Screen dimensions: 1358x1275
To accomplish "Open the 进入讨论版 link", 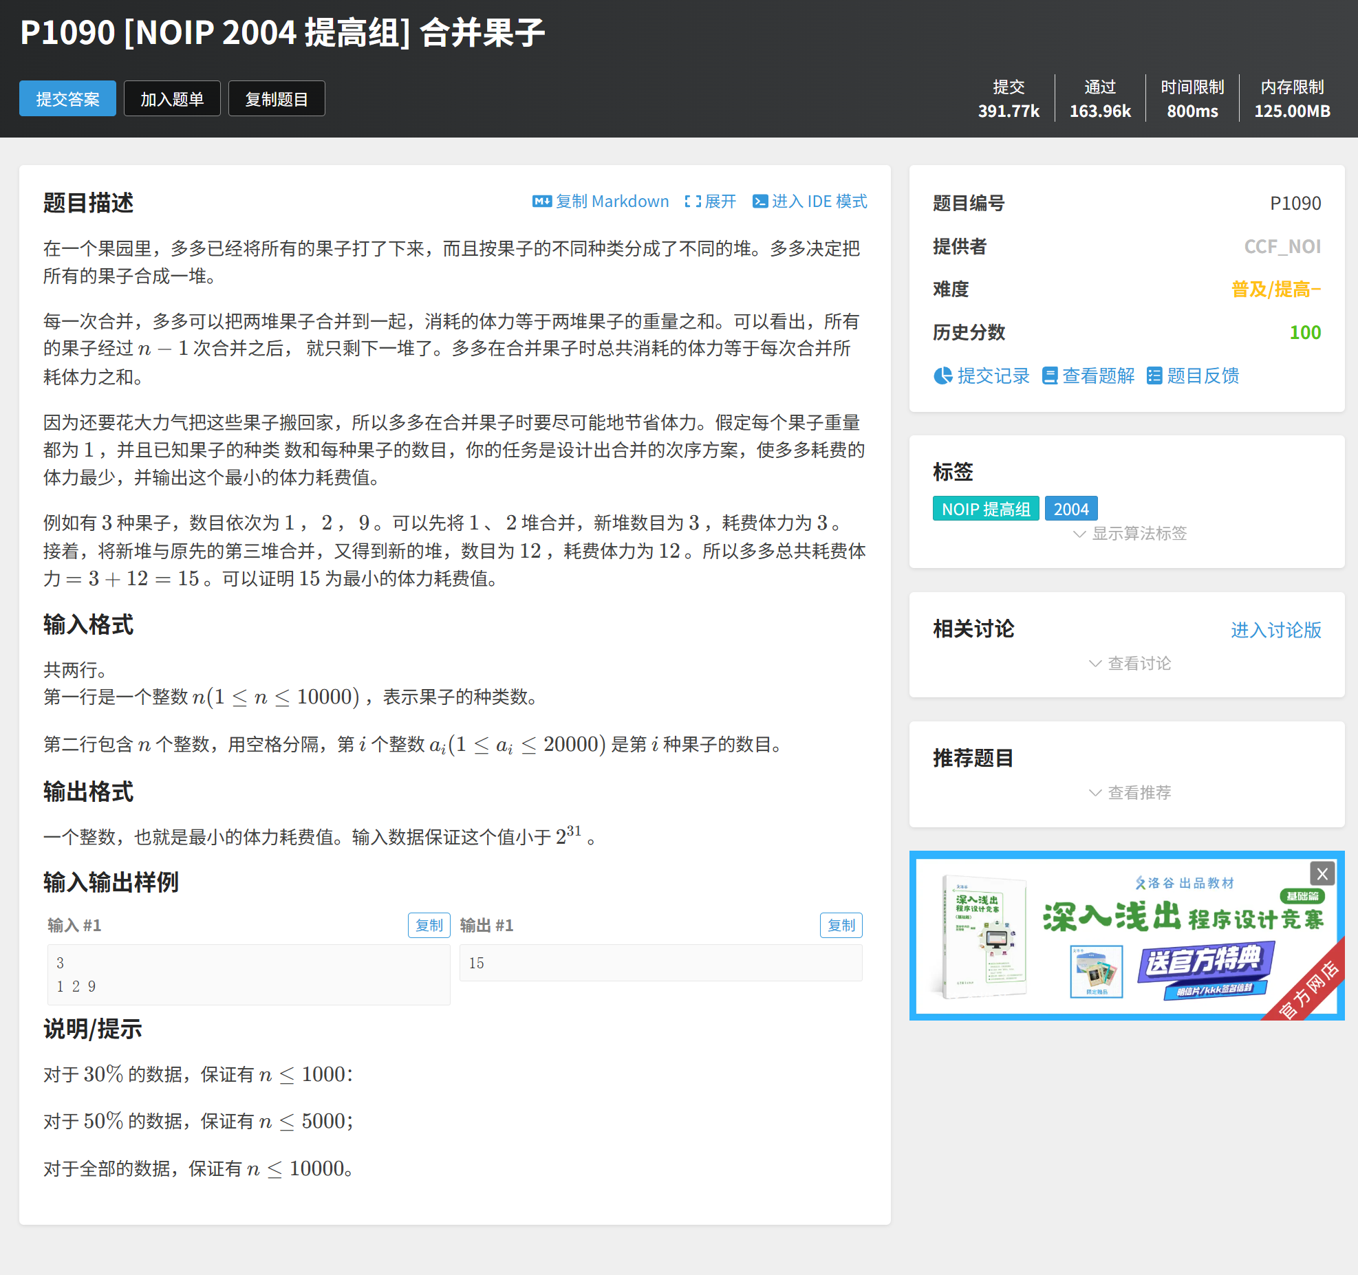I will tap(1275, 630).
